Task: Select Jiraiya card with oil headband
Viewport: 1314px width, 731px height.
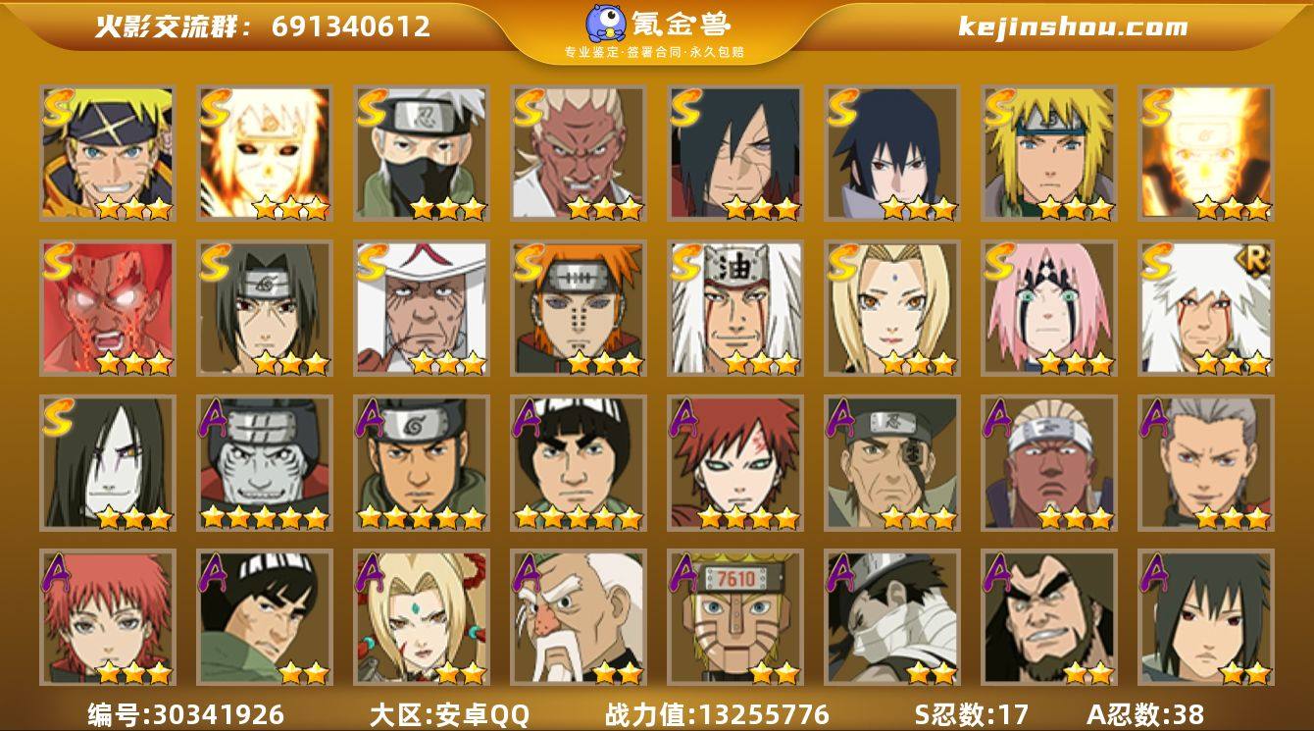Action: tap(734, 308)
